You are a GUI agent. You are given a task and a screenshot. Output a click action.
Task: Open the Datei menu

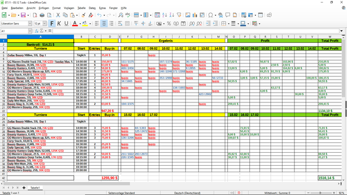(4, 8)
